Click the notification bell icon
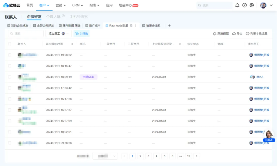277x166 pixels. click(x=237, y=5)
